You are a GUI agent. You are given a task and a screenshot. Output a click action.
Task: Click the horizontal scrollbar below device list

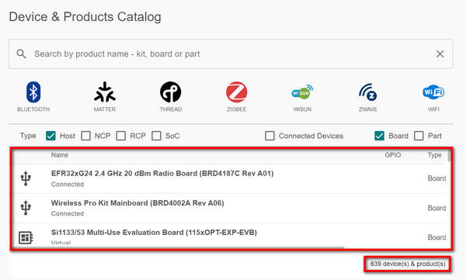click(179, 247)
